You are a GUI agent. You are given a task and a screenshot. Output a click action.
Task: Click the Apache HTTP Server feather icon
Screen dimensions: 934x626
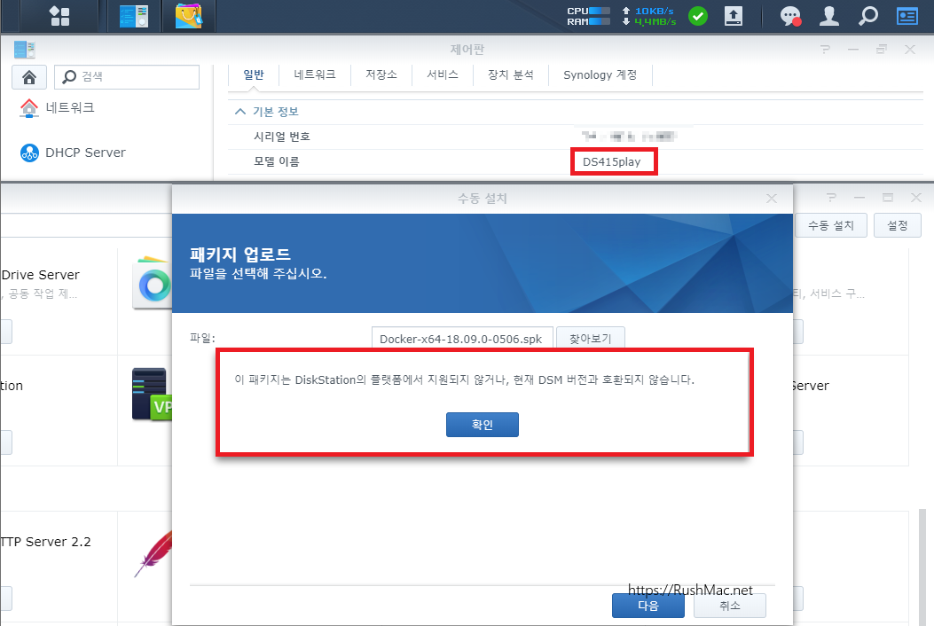click(153, 554)
